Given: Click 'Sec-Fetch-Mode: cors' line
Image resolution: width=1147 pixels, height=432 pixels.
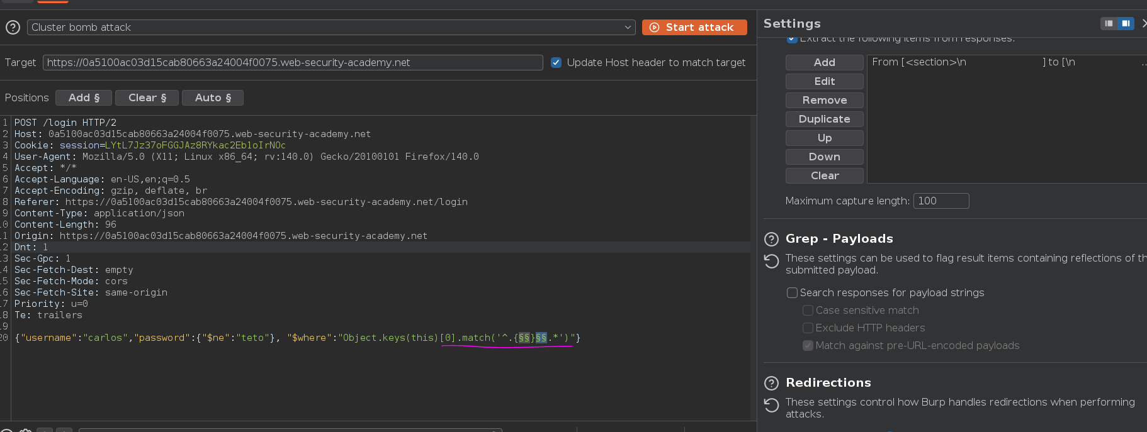Looking at the screenshot, I should tap(71, 281).
